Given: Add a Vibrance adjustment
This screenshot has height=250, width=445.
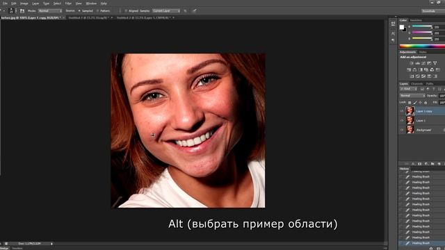Looking at the screenshot, I should [x=435, y=63].
